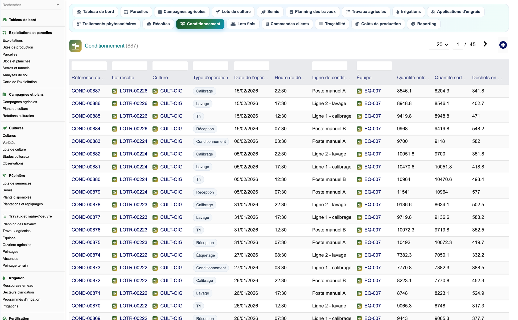
Task: Click lot icon beside LOTR-00226 in COND-00887 row
Action: pyautogui.click(x=114, y=91)
